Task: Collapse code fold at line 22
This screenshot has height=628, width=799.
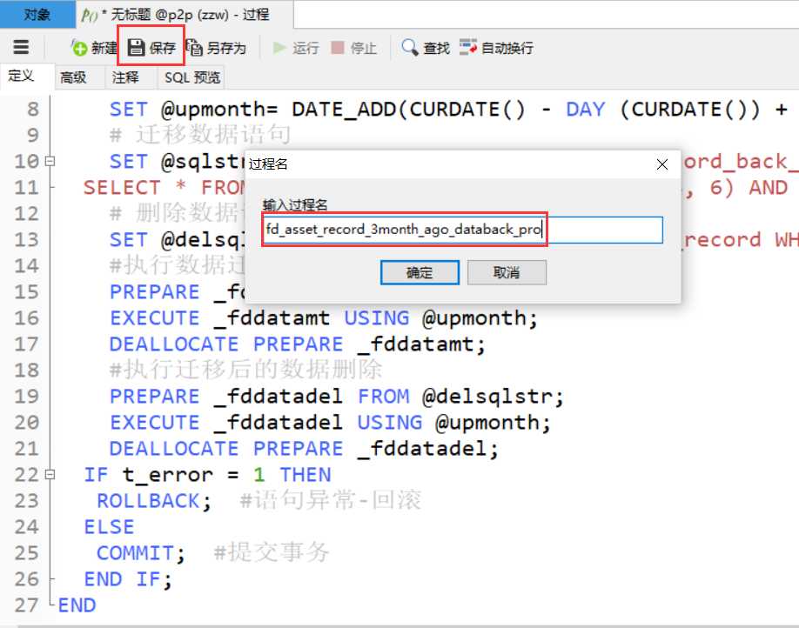Action: pos(50,475)
